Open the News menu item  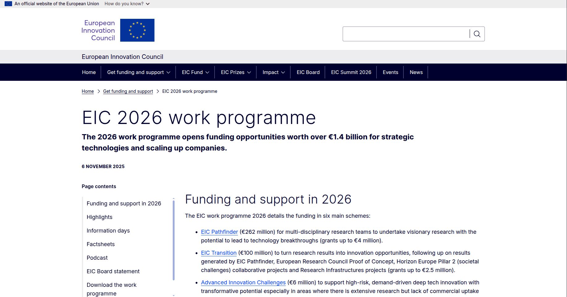[x=416, y=72]
